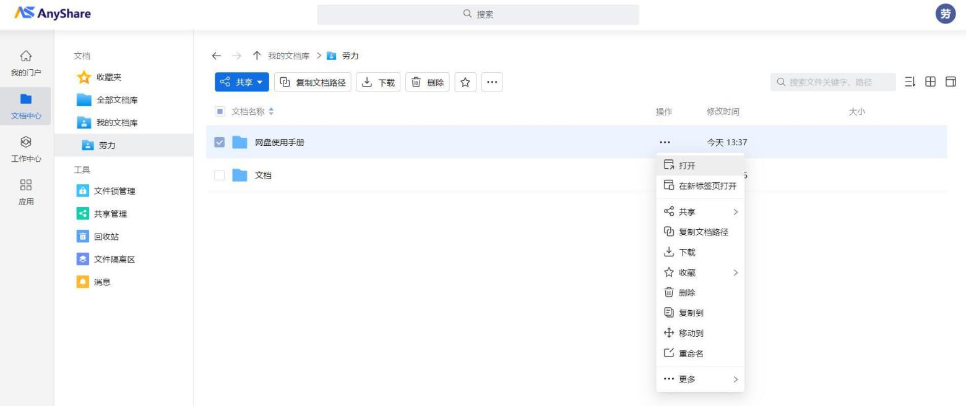Open the Recycle Bin (回收站) in sidebar
The width and height of the screenshot is (966, 406).
pos(106,237)
